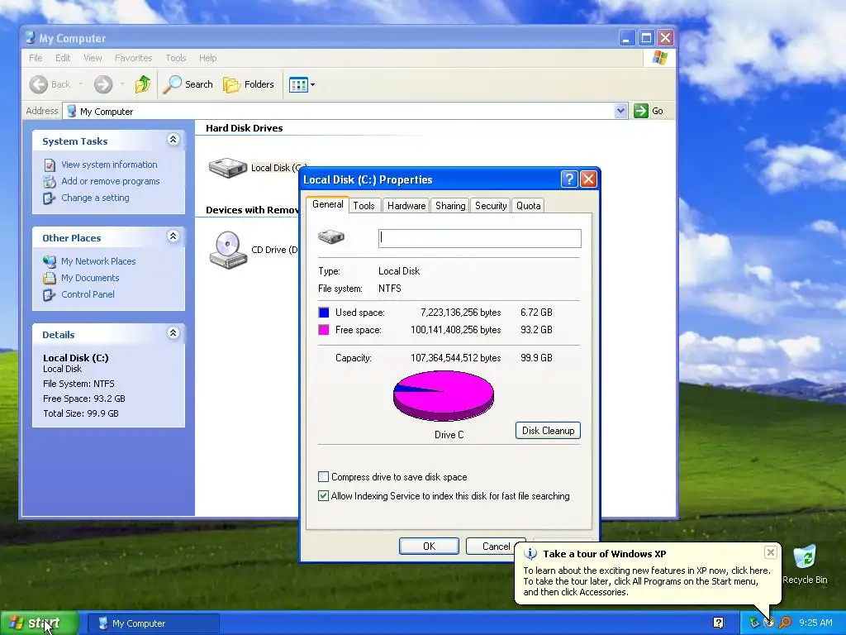Click Change a setting link
This screenshot has width=846, height=635.
point(95,198)
